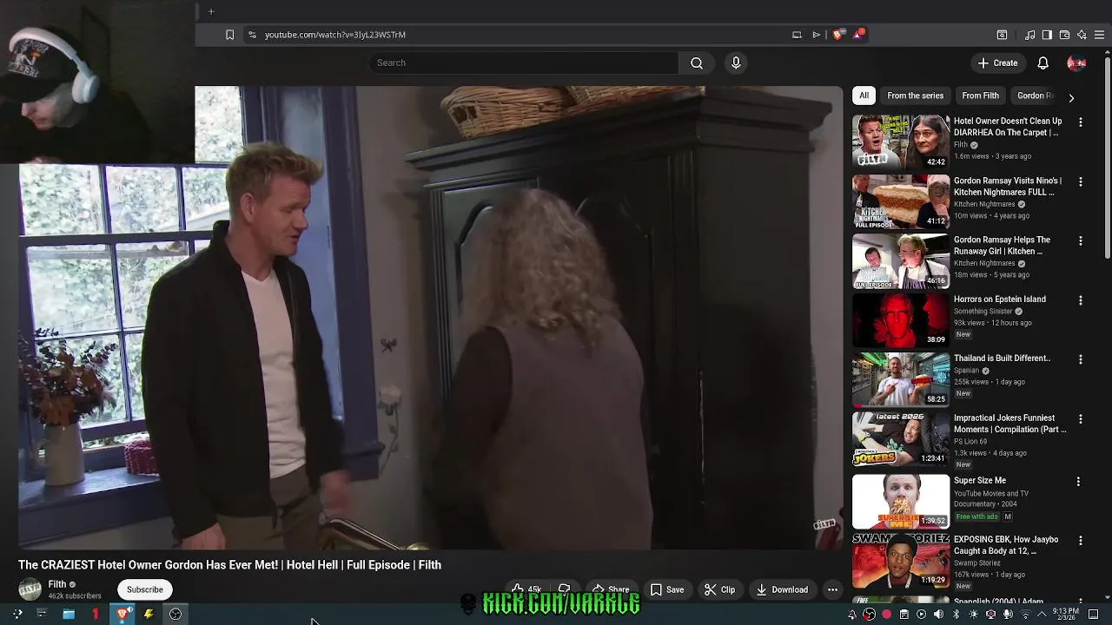The height and width of the screenshot is (625, 1112).
Task: Select the From the series chip
Action: (x=915, y=95)
